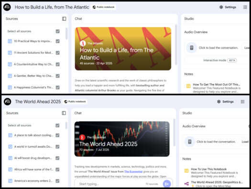
Task: Click Atlantic Chat panel scrollbar
Action: pos(176,45)
